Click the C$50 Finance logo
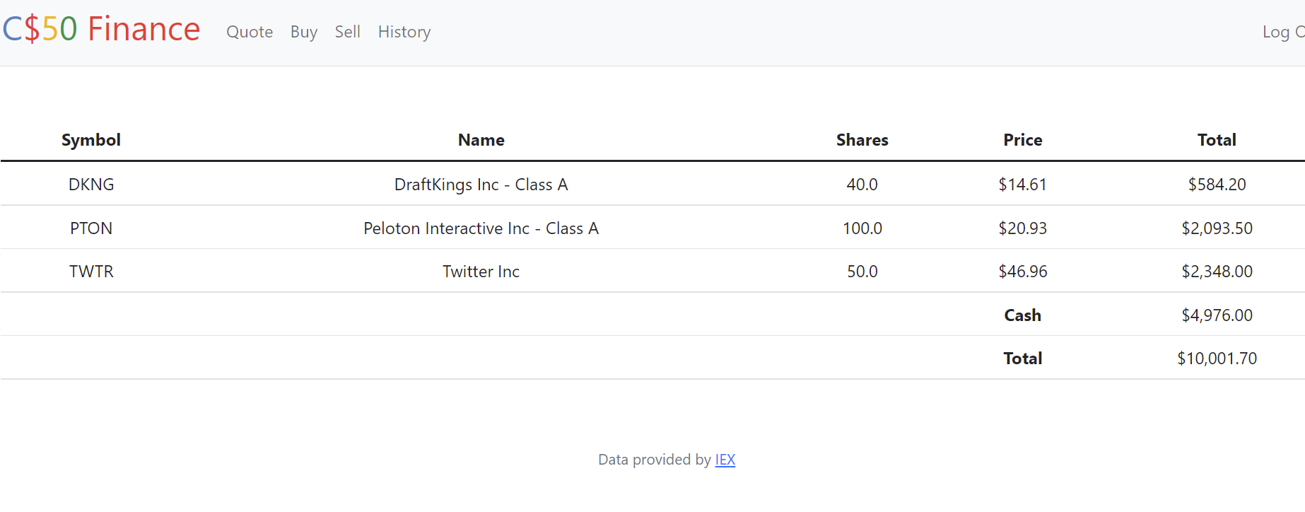Viewport: 1305px width, 512px height. [101, 30]
